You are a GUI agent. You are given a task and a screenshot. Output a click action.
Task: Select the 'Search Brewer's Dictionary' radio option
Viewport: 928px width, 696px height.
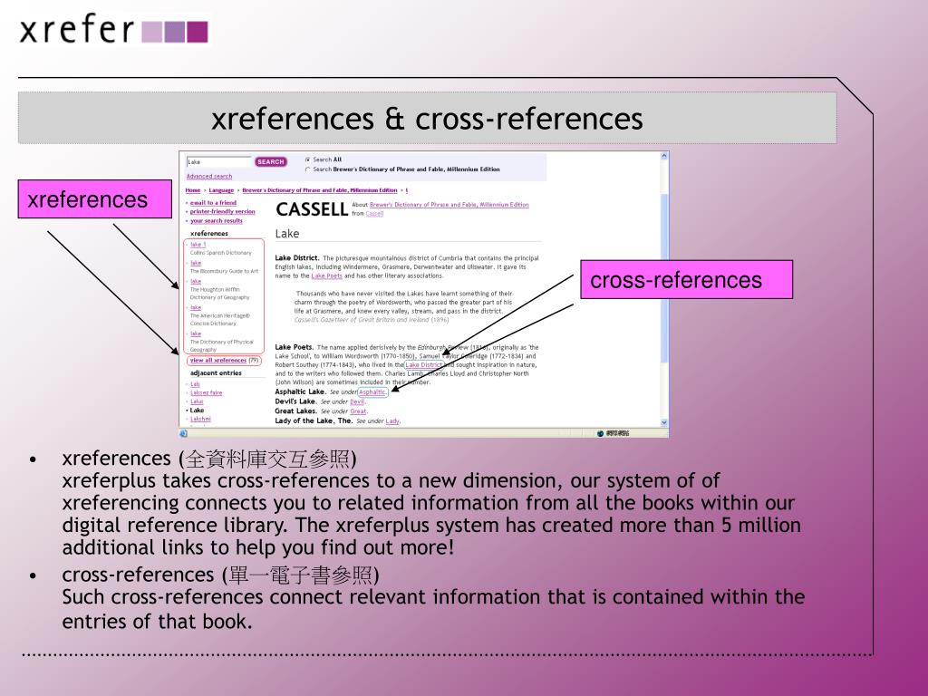(308, 169)
